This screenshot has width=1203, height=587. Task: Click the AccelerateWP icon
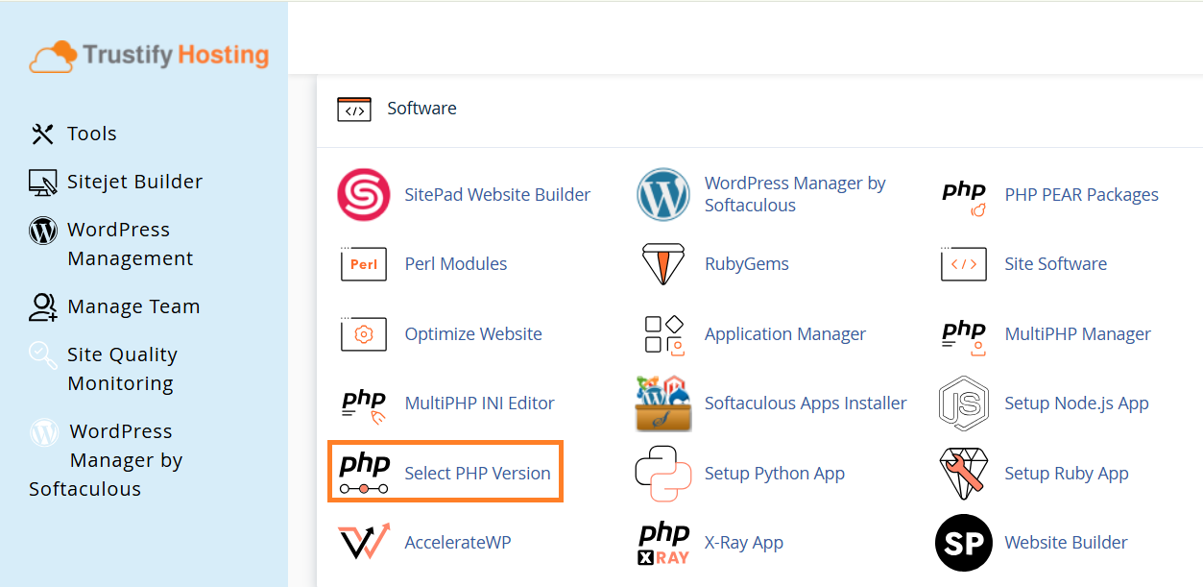(364, 542)
